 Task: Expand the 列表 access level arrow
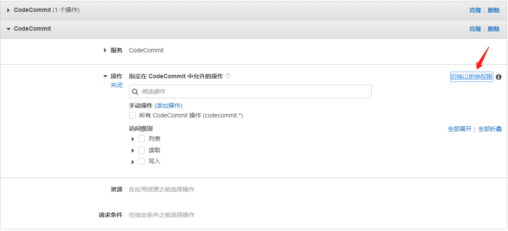(x=133, y=139)
